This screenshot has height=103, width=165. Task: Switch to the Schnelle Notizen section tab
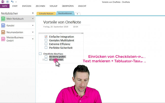[x=46, y=13]
